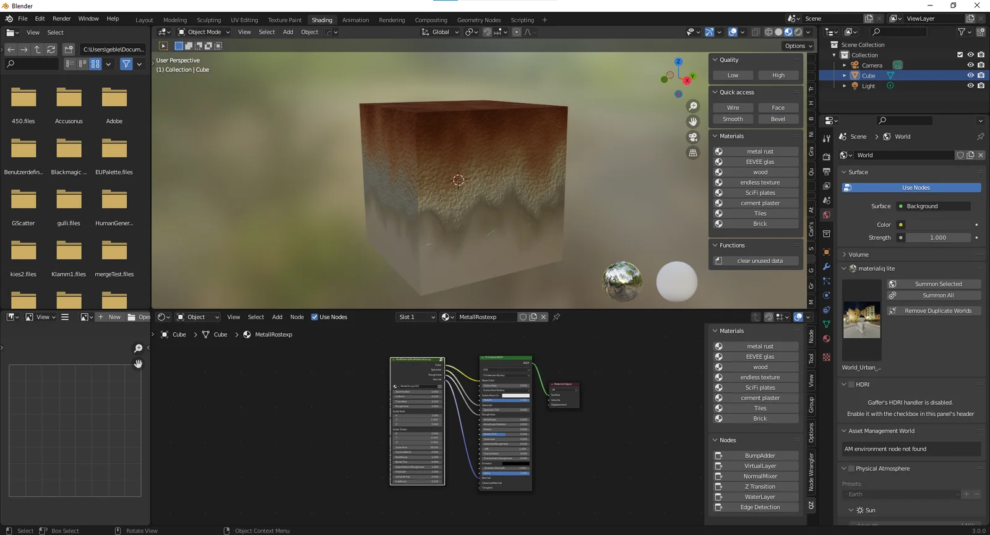Select wireframe viewport shading icon
Screen dimensions: 990x535
(x=768, y=32)
